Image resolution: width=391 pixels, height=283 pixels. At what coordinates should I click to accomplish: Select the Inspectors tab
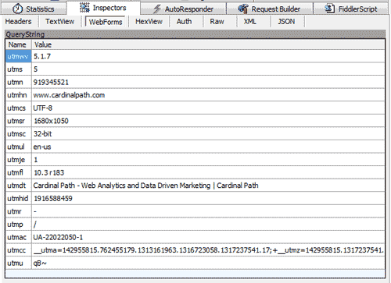coord(103,8)
